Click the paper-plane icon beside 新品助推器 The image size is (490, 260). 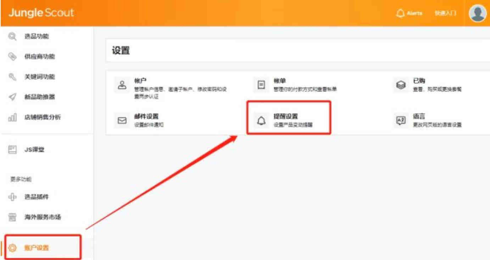(x=12, y=97)
